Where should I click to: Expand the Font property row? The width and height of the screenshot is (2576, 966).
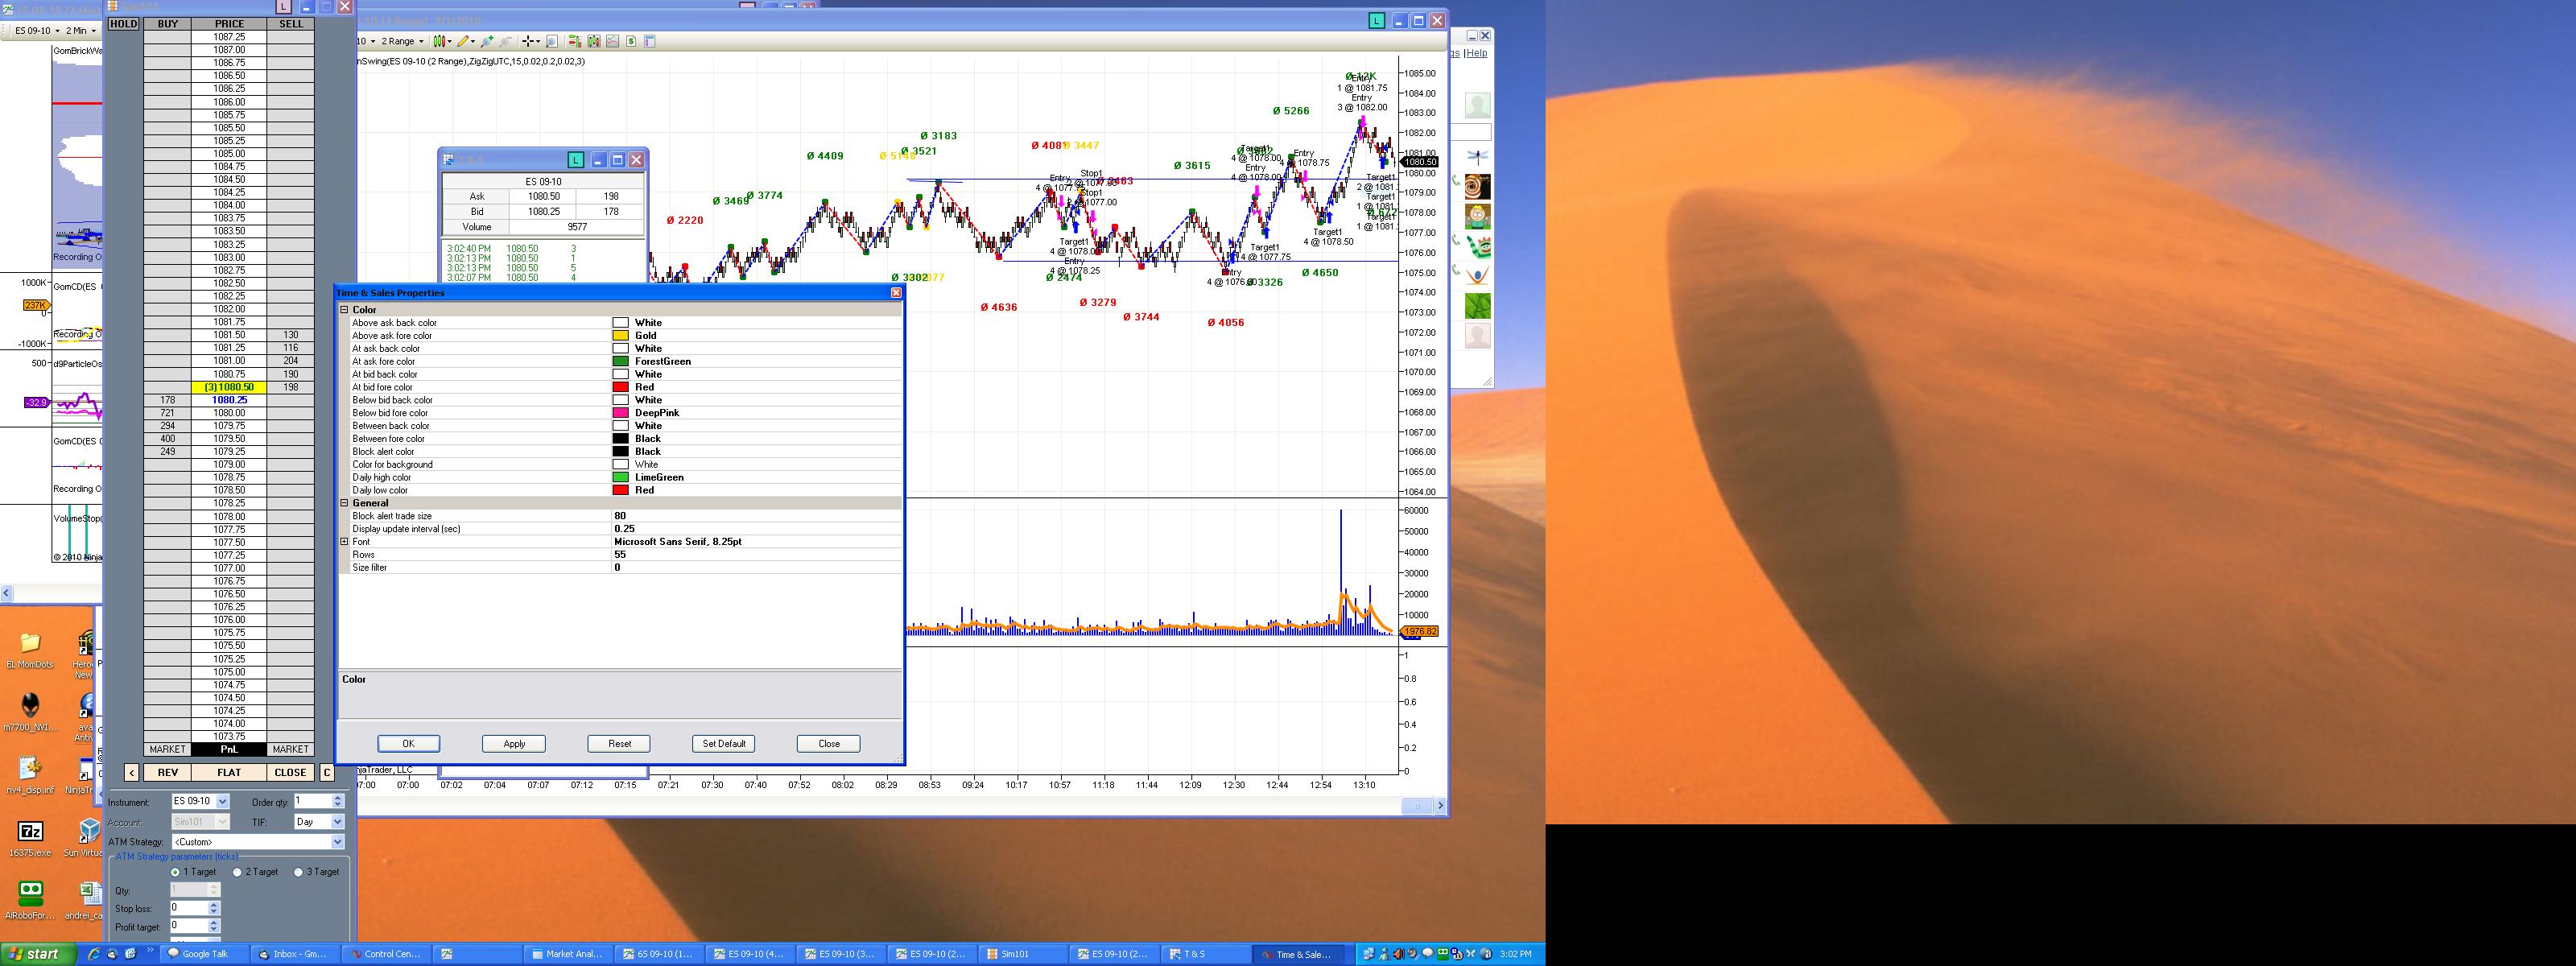pos(344,542)
